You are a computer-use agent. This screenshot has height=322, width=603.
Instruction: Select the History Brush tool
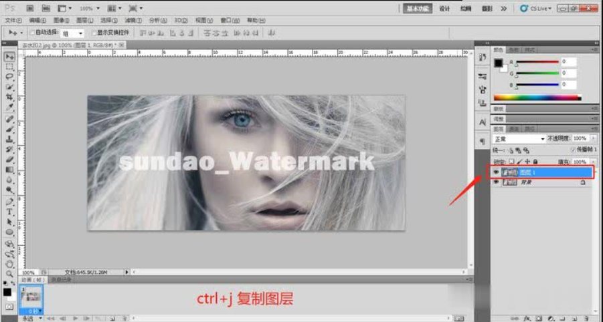click(x=9, y=149)
